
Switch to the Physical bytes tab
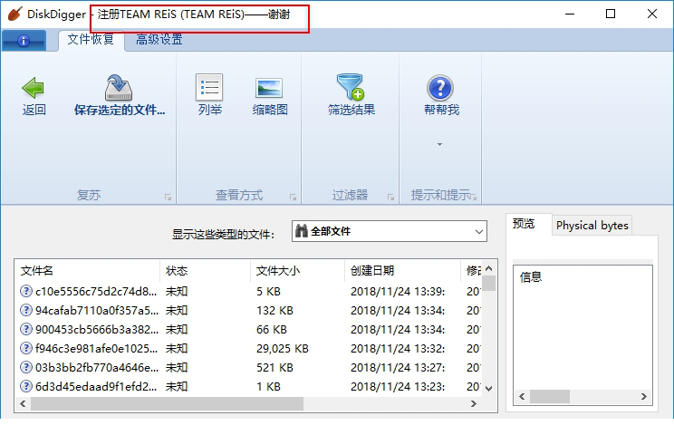click(x=592, y=226)
